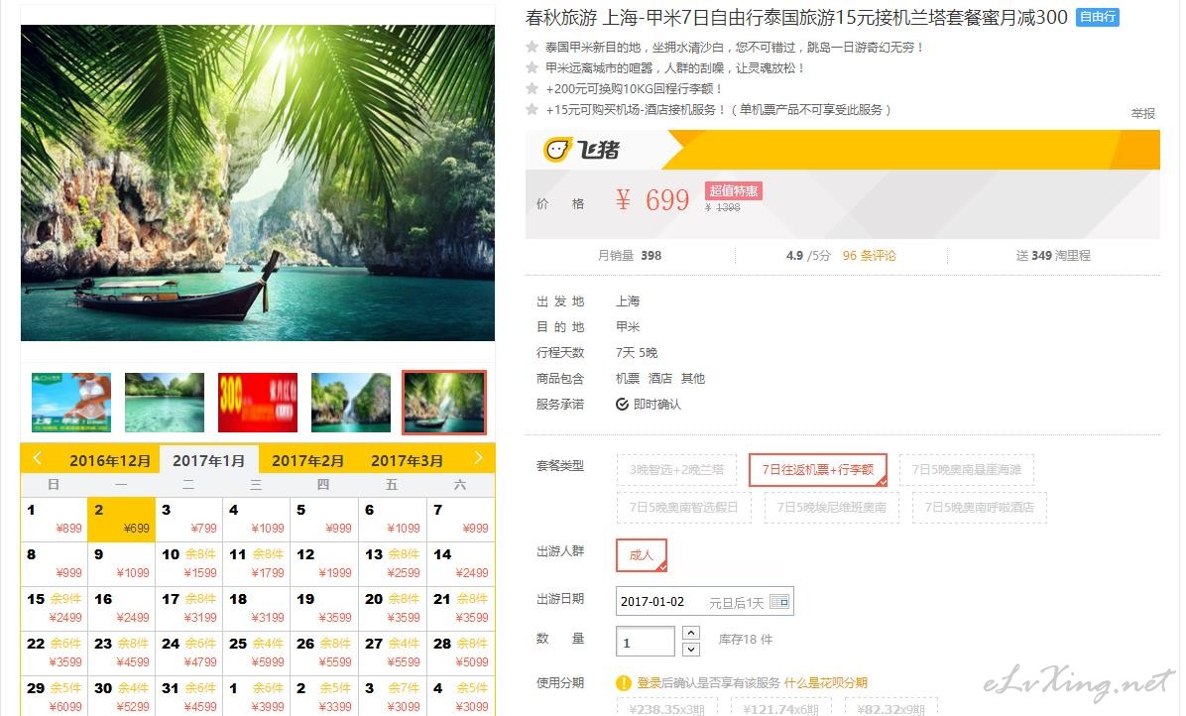Click the Fliggy pig logo icon
The image size is (1186, 716).
(x=556, y=150)
